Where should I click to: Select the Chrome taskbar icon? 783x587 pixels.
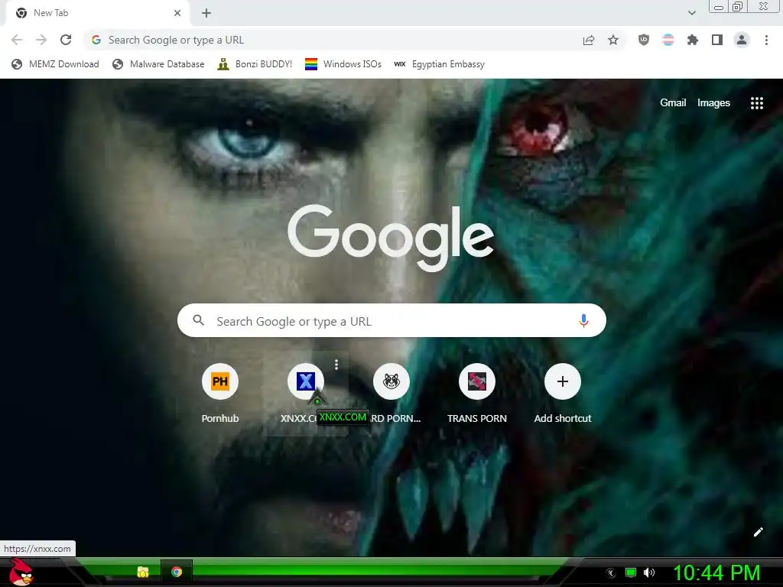177,572
